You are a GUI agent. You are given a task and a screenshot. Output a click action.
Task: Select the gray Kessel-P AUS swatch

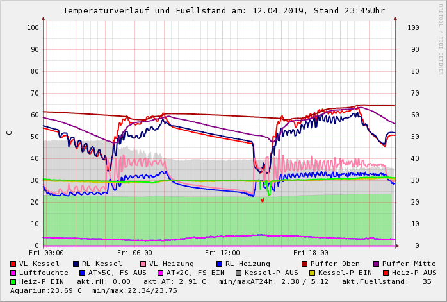point(238,273)
